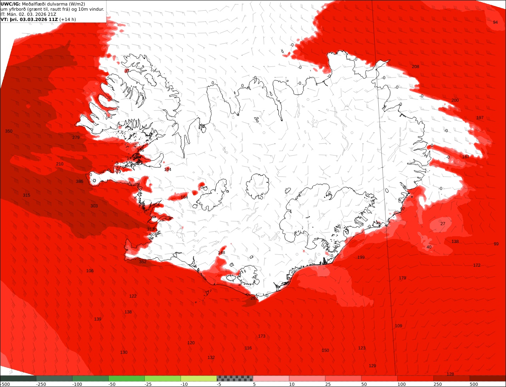Select the legend swatch between -250 and -100
The image size is (506, 387).
(x=54, y=378)
